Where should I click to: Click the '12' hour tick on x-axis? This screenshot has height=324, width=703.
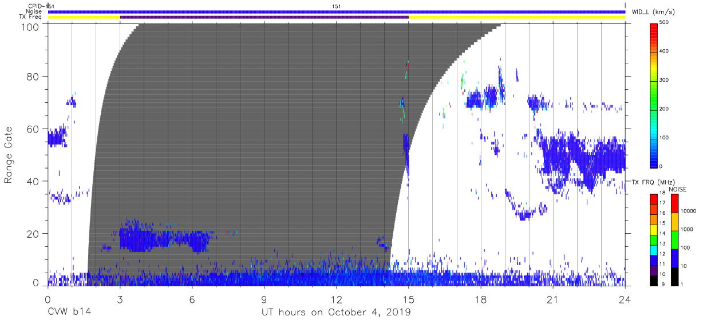pos(337,299)
